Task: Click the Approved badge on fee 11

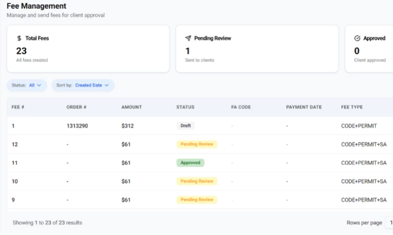Action: [x=190, y=163]
